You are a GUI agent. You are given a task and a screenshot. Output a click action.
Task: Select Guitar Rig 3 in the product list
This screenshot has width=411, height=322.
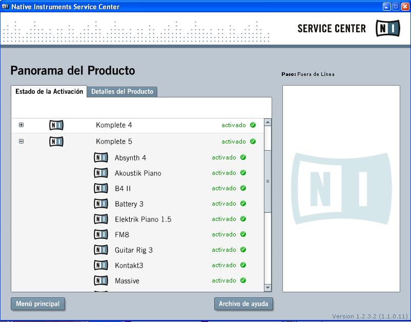(x=134, y=250)
